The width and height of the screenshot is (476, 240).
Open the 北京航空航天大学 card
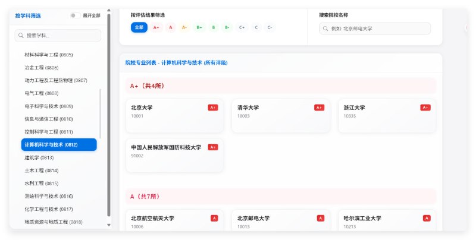coord(174,220)
